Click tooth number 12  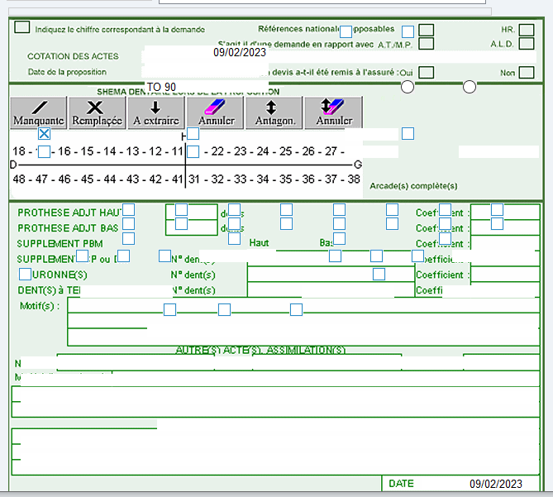[x=155, y=151]
